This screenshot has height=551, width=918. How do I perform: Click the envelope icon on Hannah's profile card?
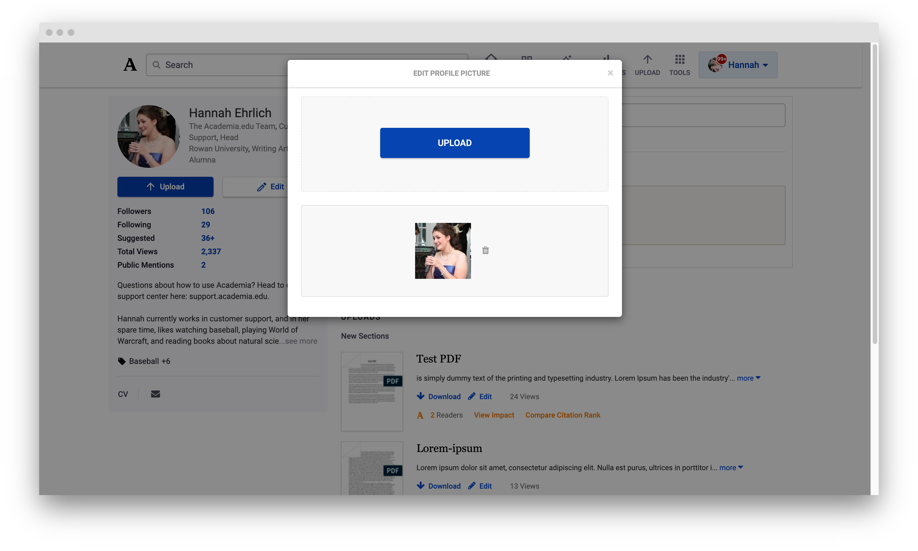[x=155, y=394]
